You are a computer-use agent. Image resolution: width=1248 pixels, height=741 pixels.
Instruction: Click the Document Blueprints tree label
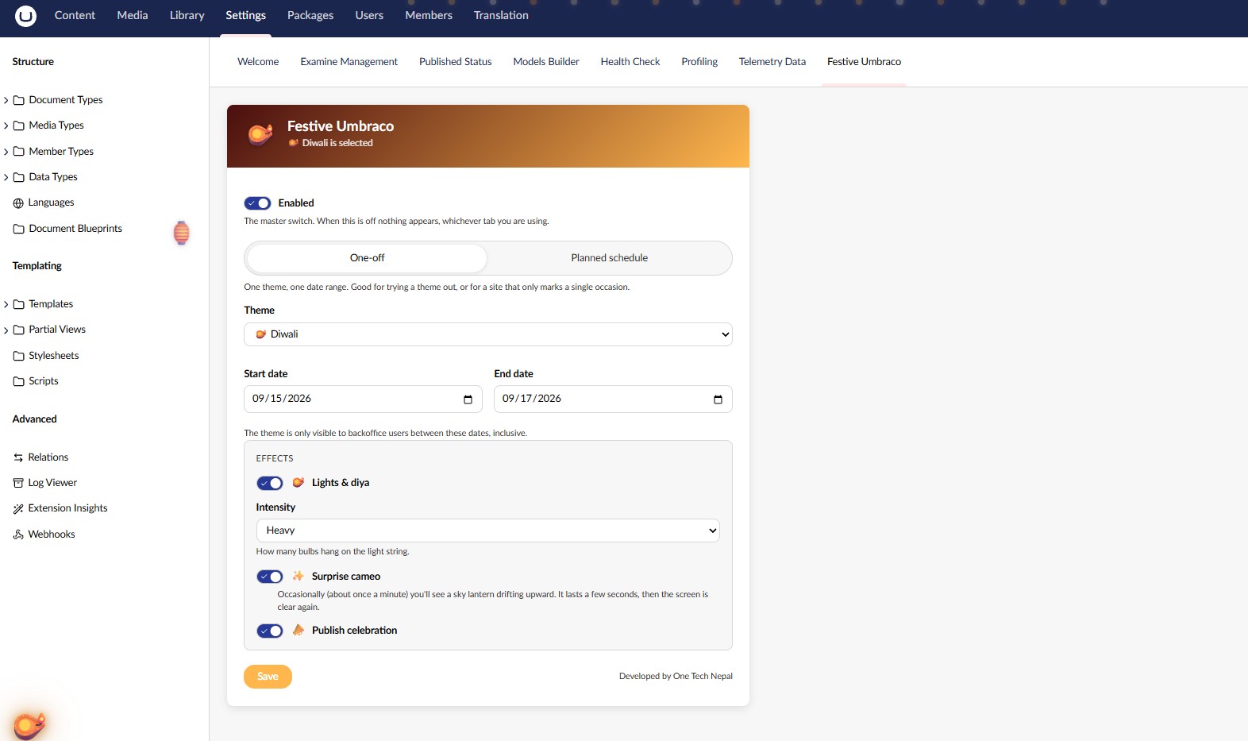coord(75,229)
